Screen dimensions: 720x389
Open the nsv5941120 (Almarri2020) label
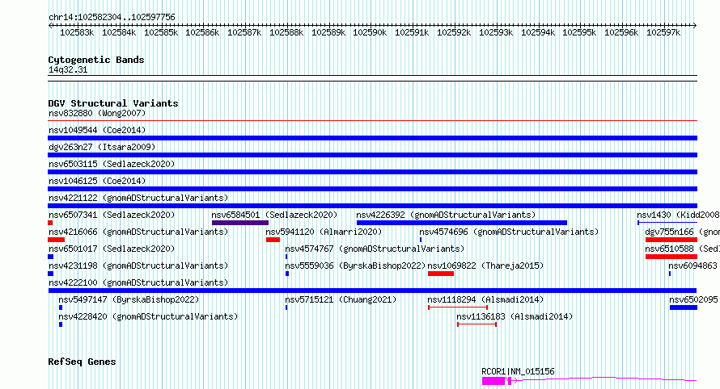[324, 232]
